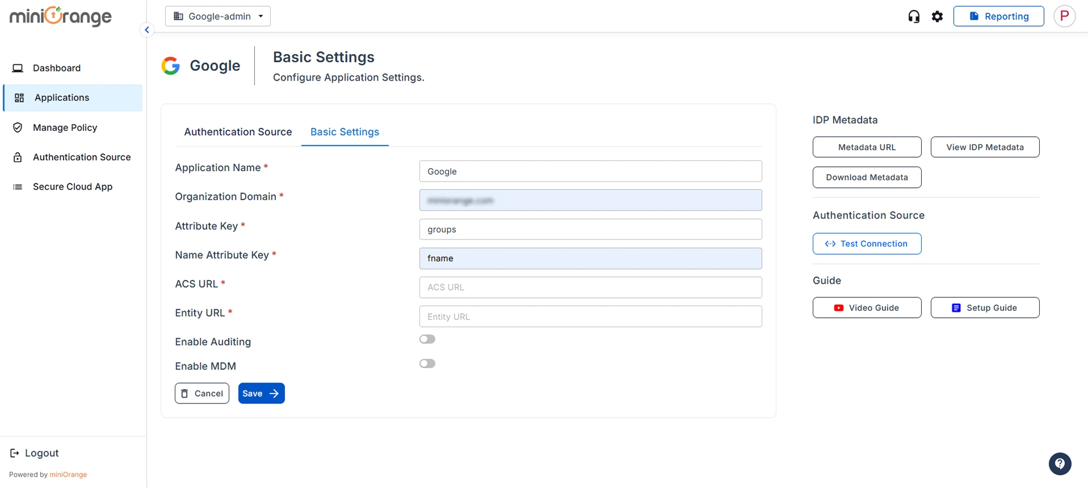The image size is (1088, 488).
Task: Click the Cancel button
Action: coord(202,393)
